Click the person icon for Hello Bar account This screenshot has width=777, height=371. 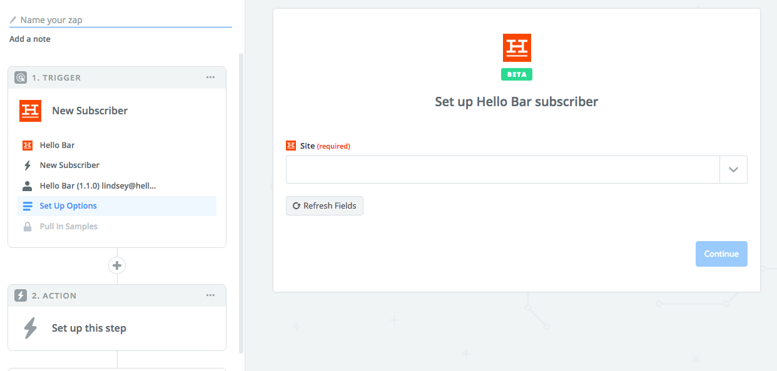tap(27, 185)
